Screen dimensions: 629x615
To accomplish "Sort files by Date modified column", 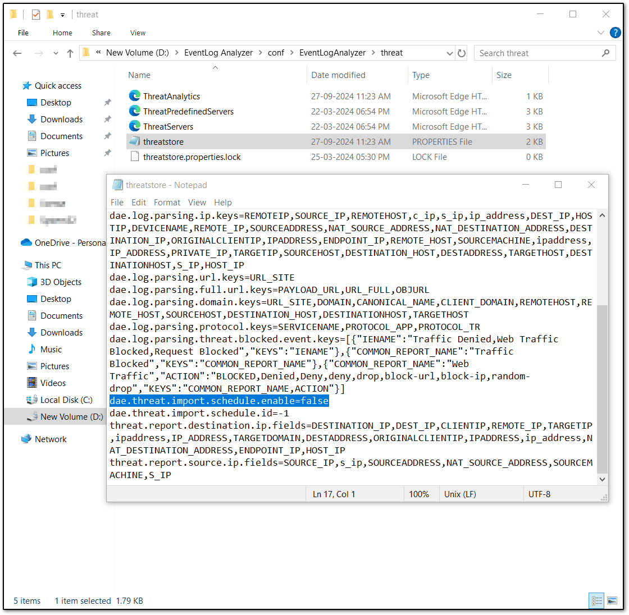I will (338, 75).
